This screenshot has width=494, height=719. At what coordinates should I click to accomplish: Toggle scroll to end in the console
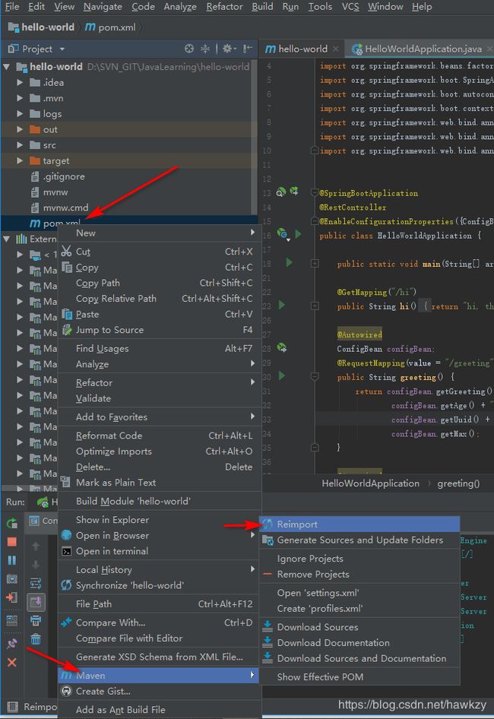pos(36,602)
